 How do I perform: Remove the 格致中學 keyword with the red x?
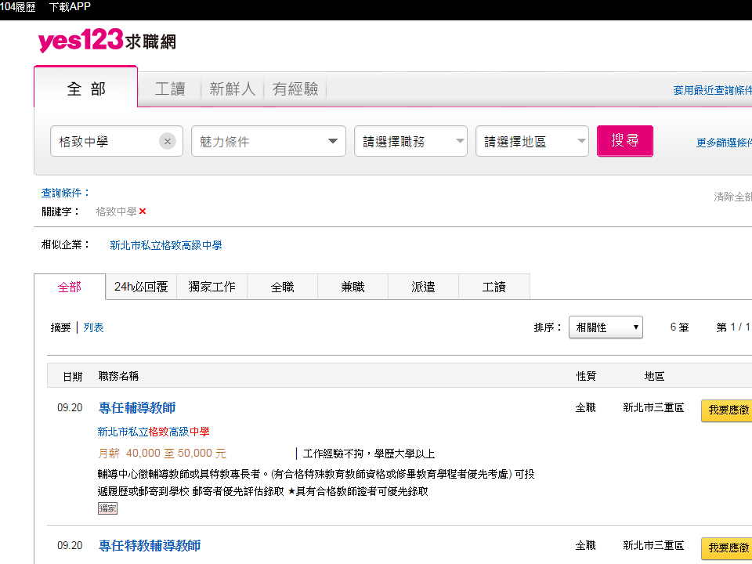[143, 211]
